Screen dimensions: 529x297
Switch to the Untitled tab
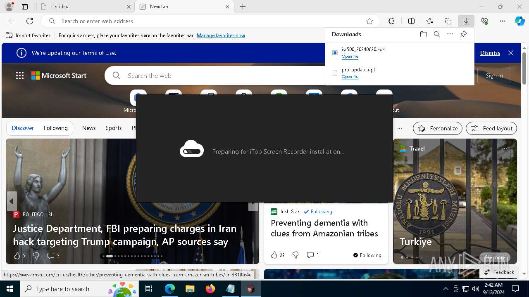click(x=84, y=7)
